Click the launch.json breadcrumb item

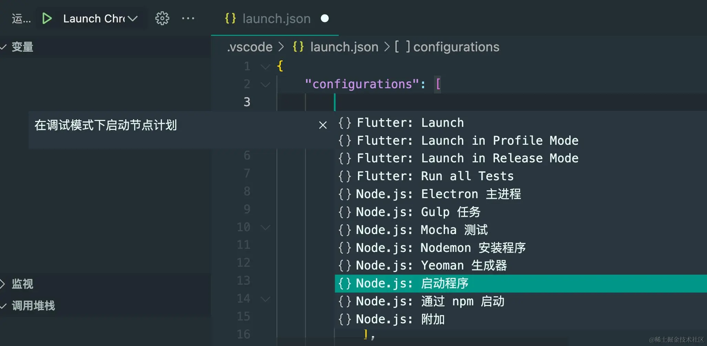pos(344,47)
